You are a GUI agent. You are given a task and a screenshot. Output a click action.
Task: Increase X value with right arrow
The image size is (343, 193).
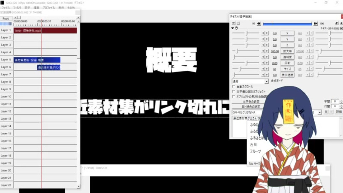[x=267, y=33]
